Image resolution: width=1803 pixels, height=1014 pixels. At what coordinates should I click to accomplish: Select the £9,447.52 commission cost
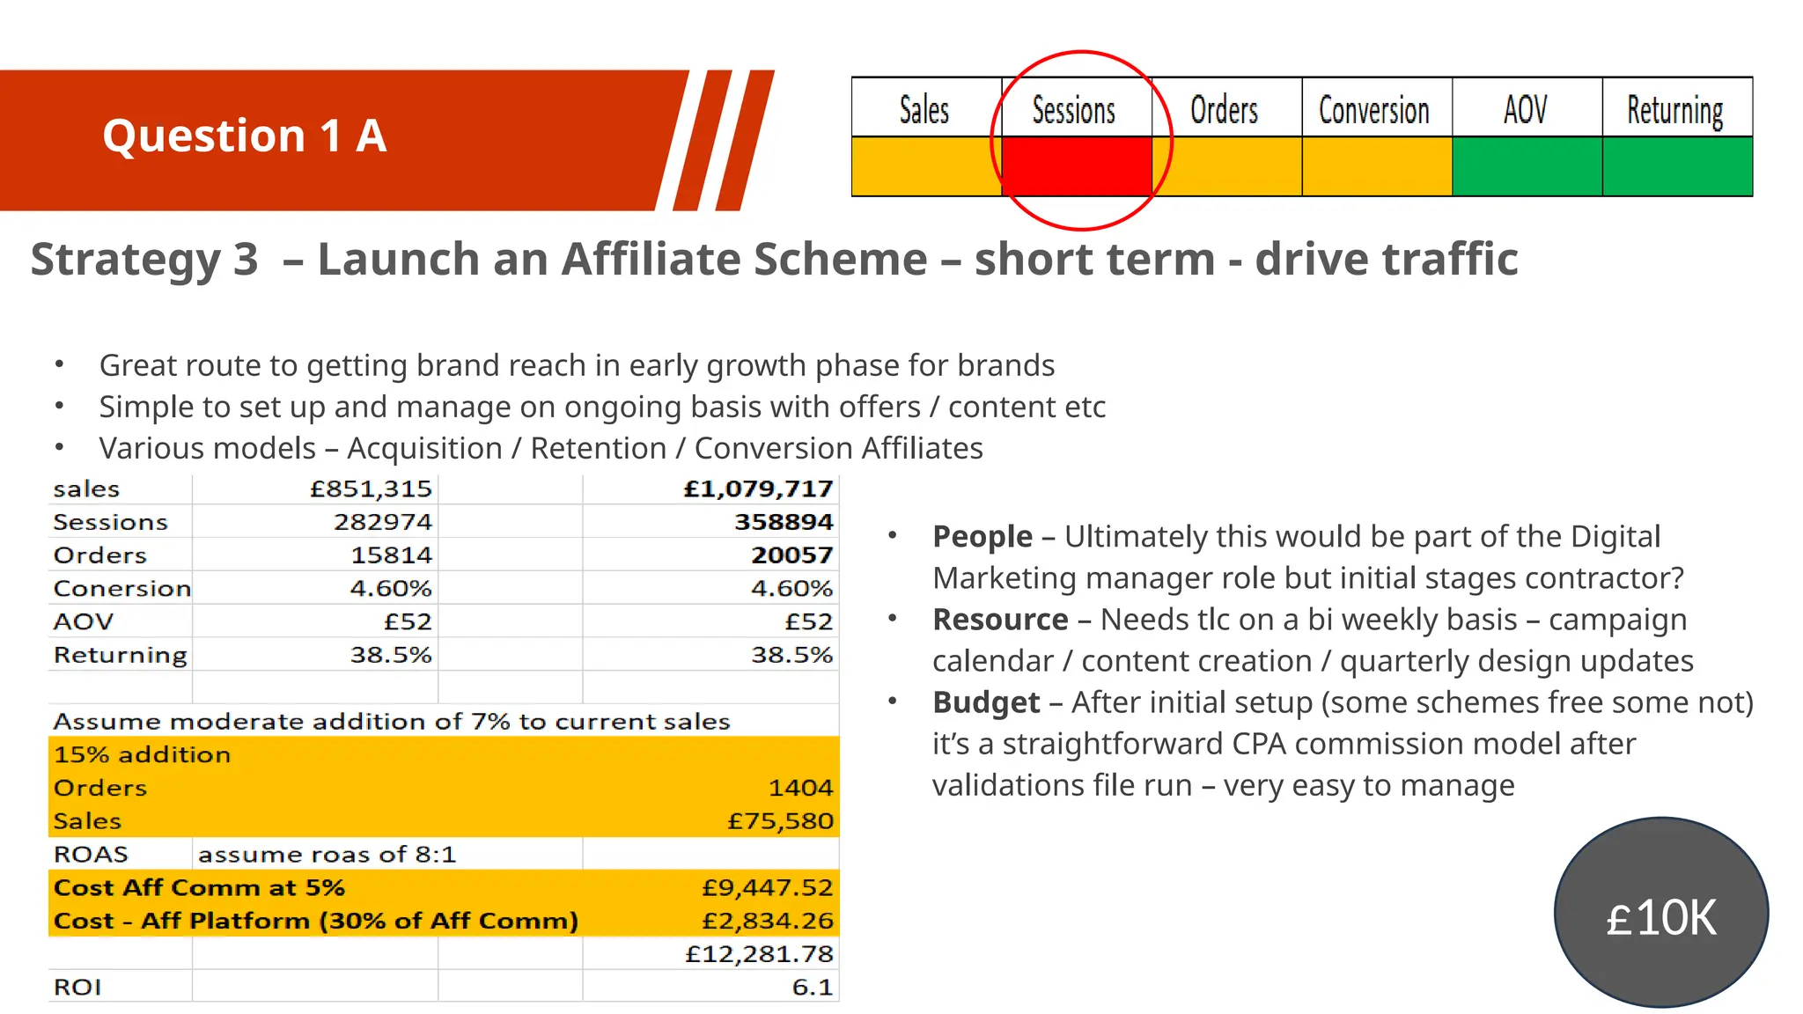(x=767, y=887)
